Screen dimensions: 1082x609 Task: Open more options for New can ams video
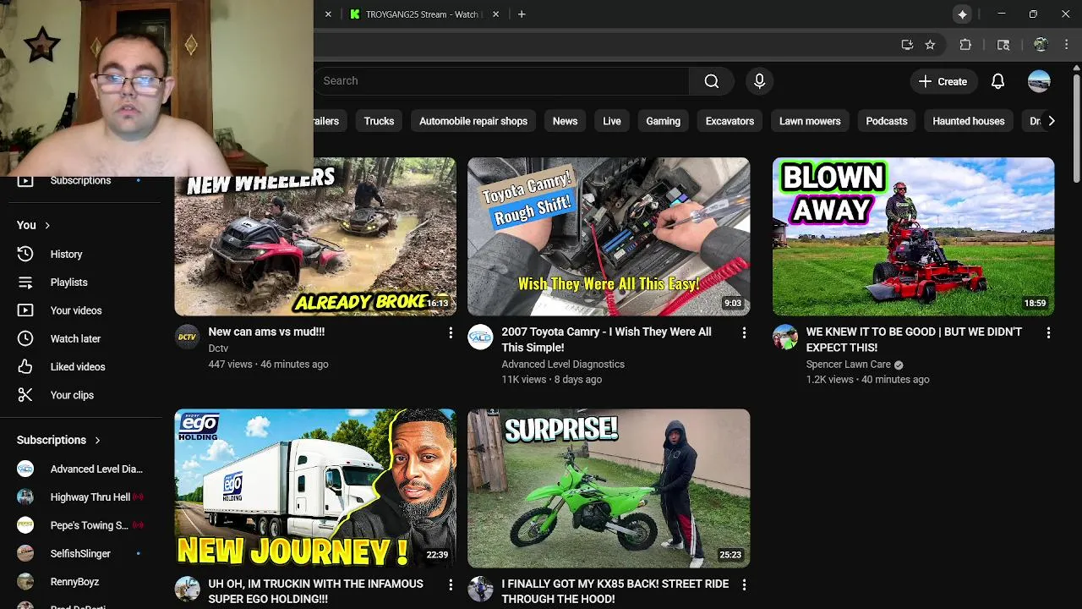[x=451, y=333]
